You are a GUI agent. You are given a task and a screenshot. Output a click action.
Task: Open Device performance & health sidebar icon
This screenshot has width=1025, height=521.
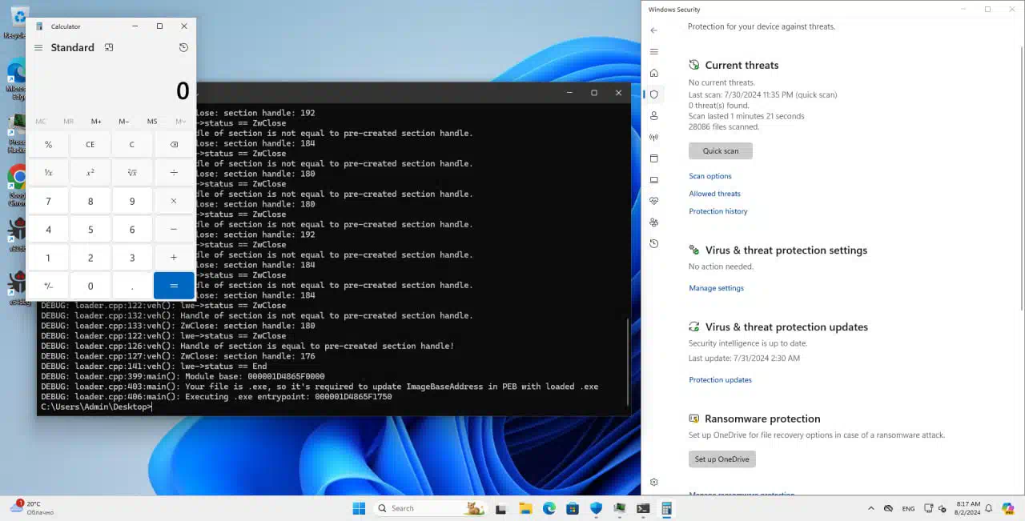[653, 201]
